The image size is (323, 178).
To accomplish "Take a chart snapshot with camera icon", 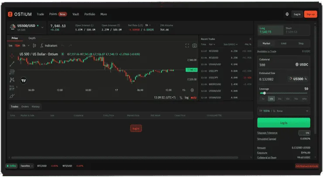I will [195, 46].
